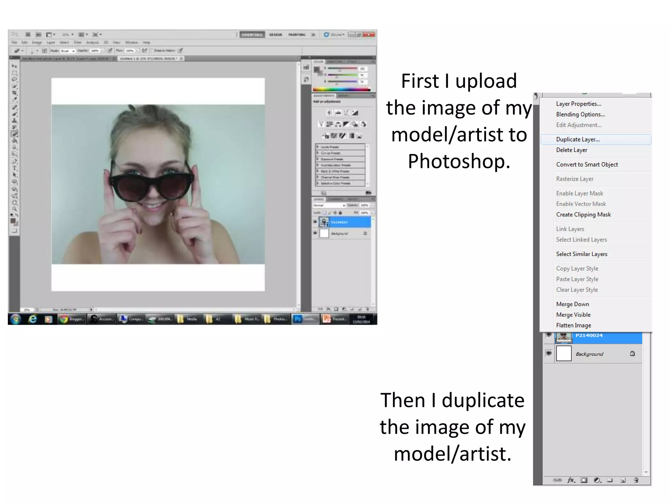Click the new adjustment layer half-circle icon
This screenshot has height=502, width=670.
[597, 480]
